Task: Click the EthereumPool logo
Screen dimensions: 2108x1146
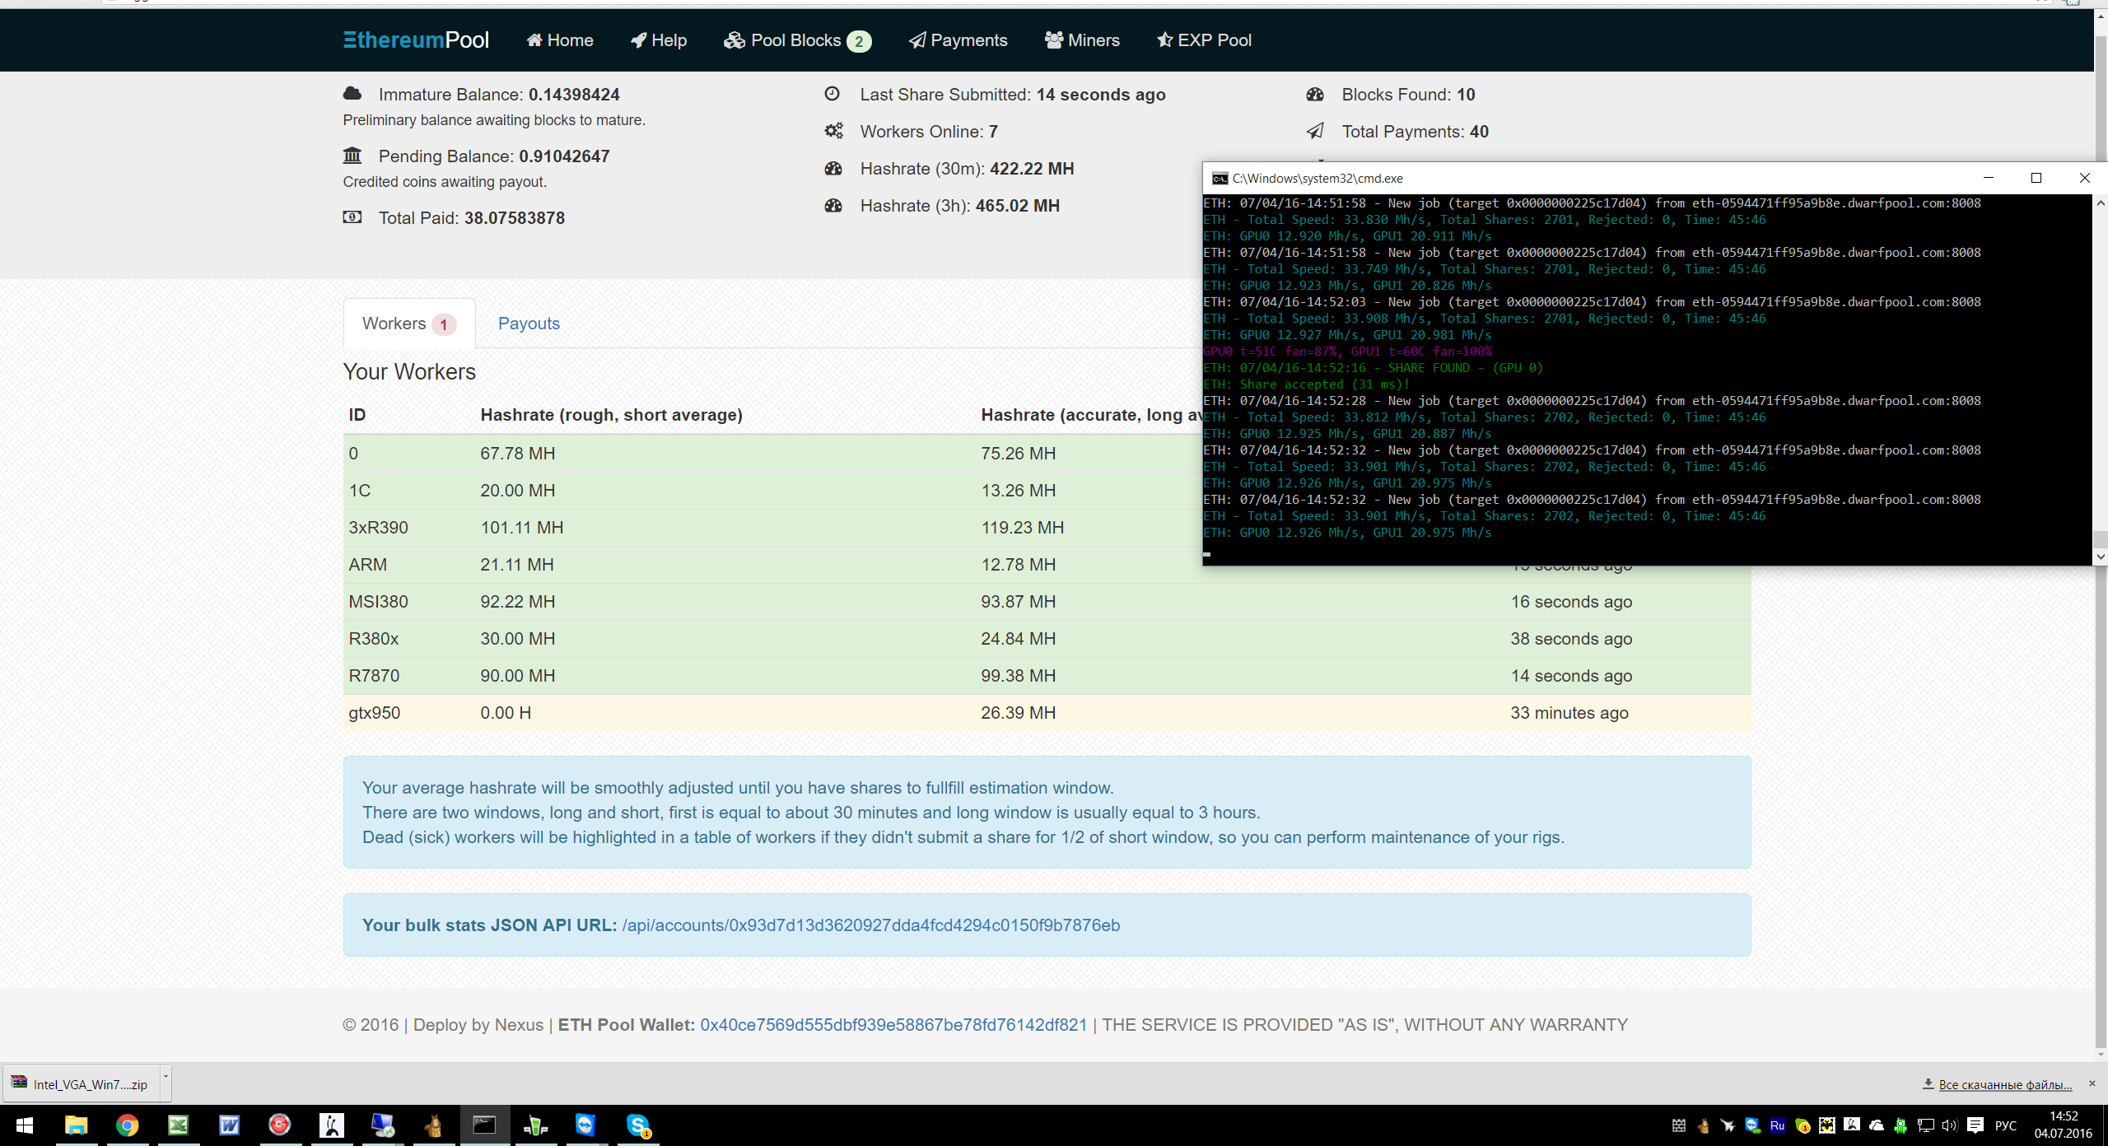Action: [x=416, y=40]
